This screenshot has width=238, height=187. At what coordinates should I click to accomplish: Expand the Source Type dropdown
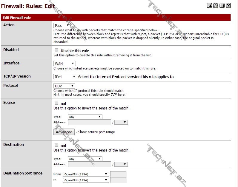85,117
